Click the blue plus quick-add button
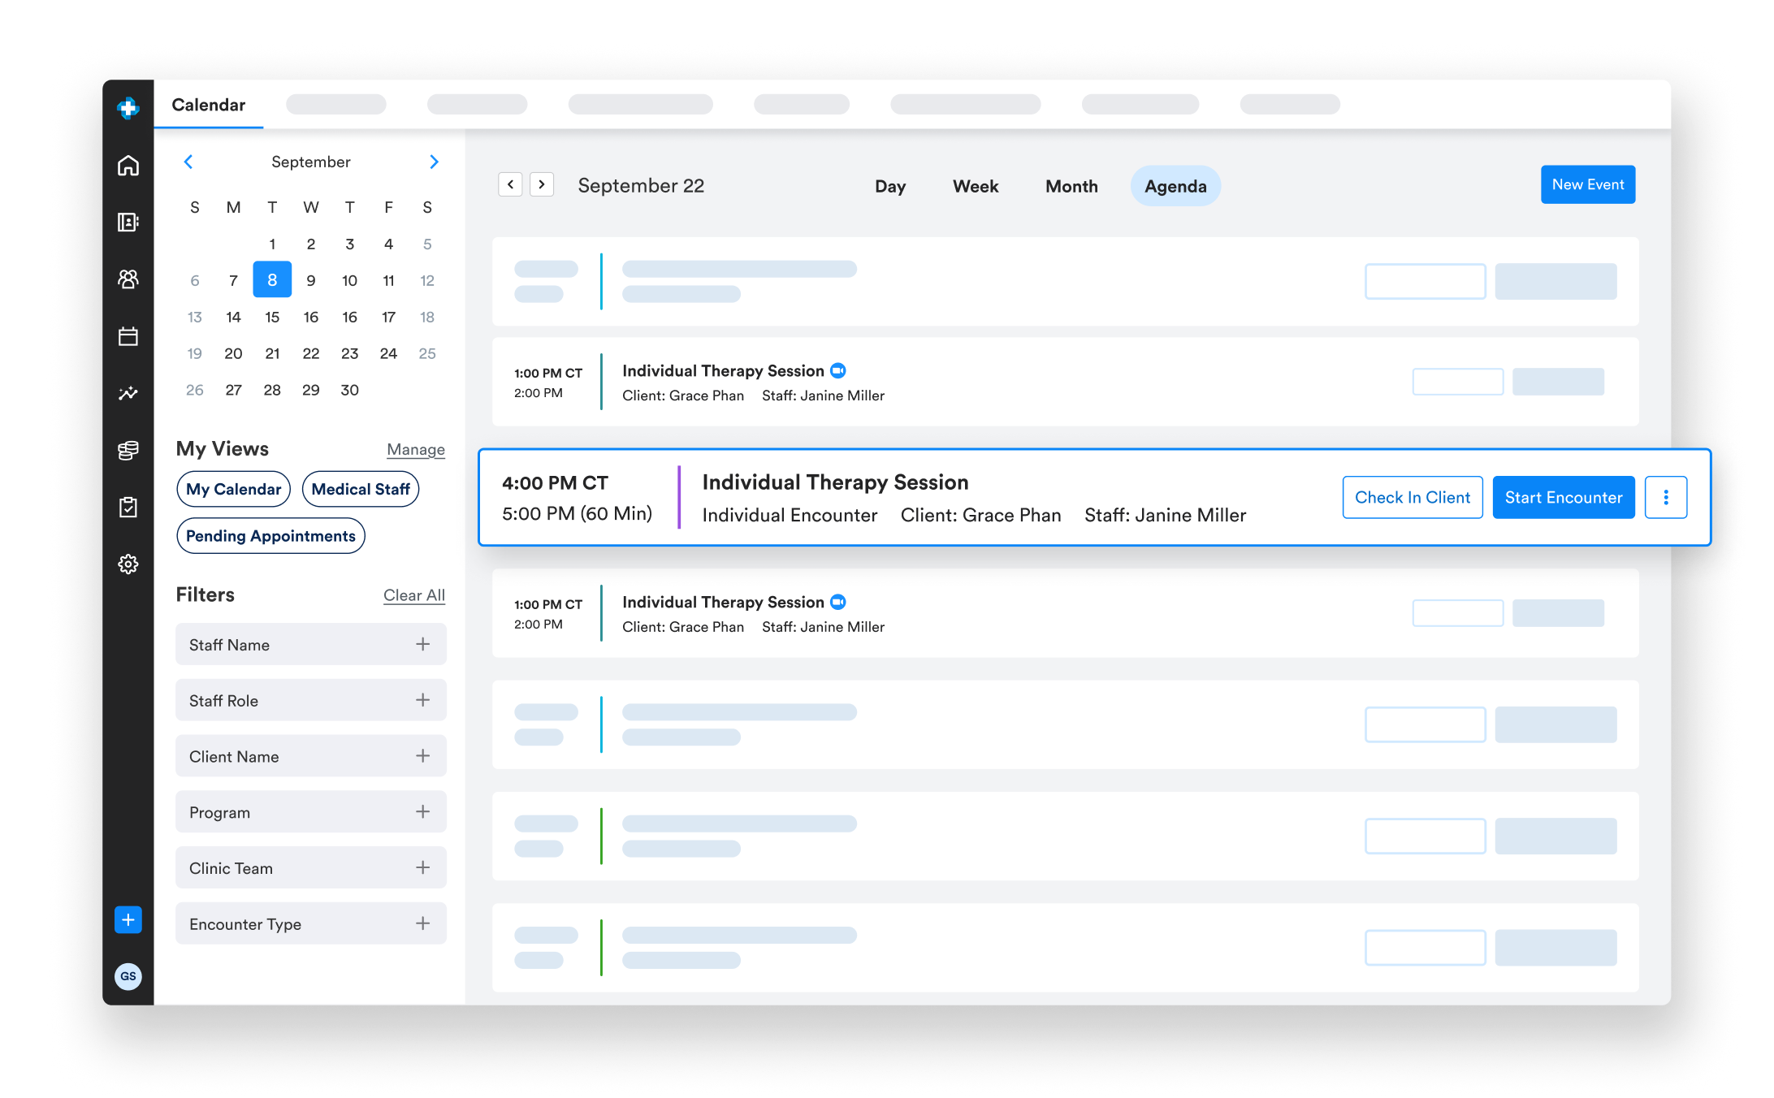Screen dimensions: 1774x1098 [x=128, y=919]
